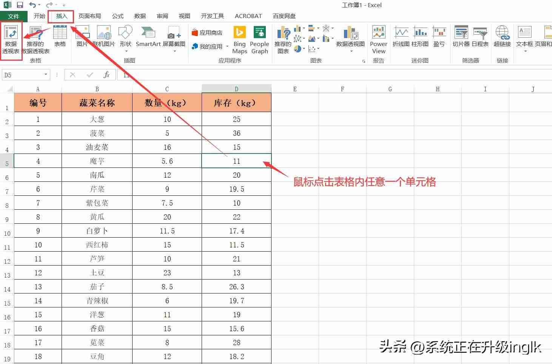Click the save icon in the quick access toolbar
This screenshot has height=364, width=552.
(x=20, y=5)
